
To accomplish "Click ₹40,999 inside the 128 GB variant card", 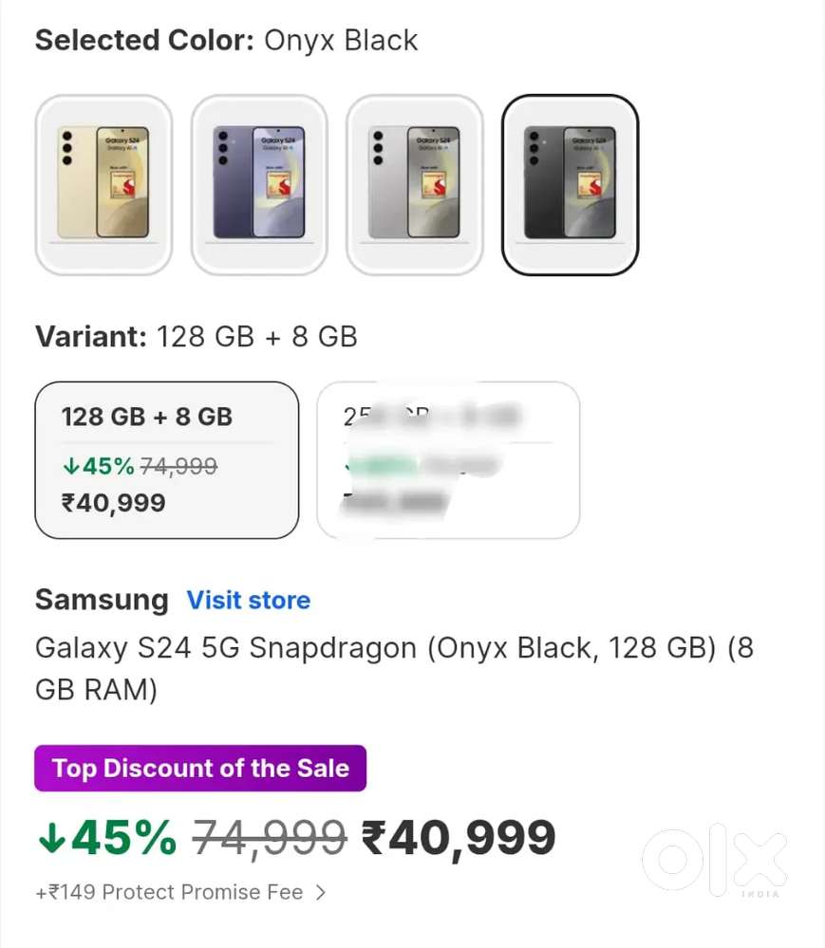I will click(113, 502).
